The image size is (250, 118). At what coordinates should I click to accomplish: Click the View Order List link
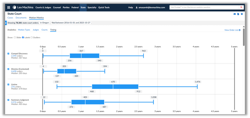232,30
